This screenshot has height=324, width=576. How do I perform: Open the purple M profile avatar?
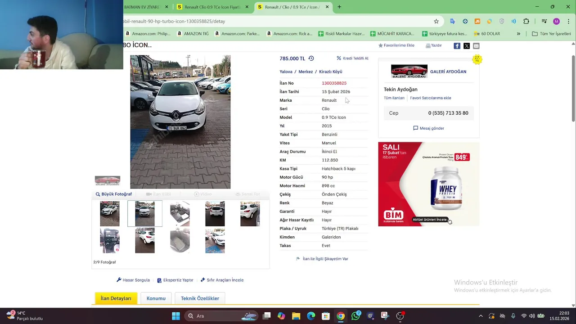pos(557,21)
